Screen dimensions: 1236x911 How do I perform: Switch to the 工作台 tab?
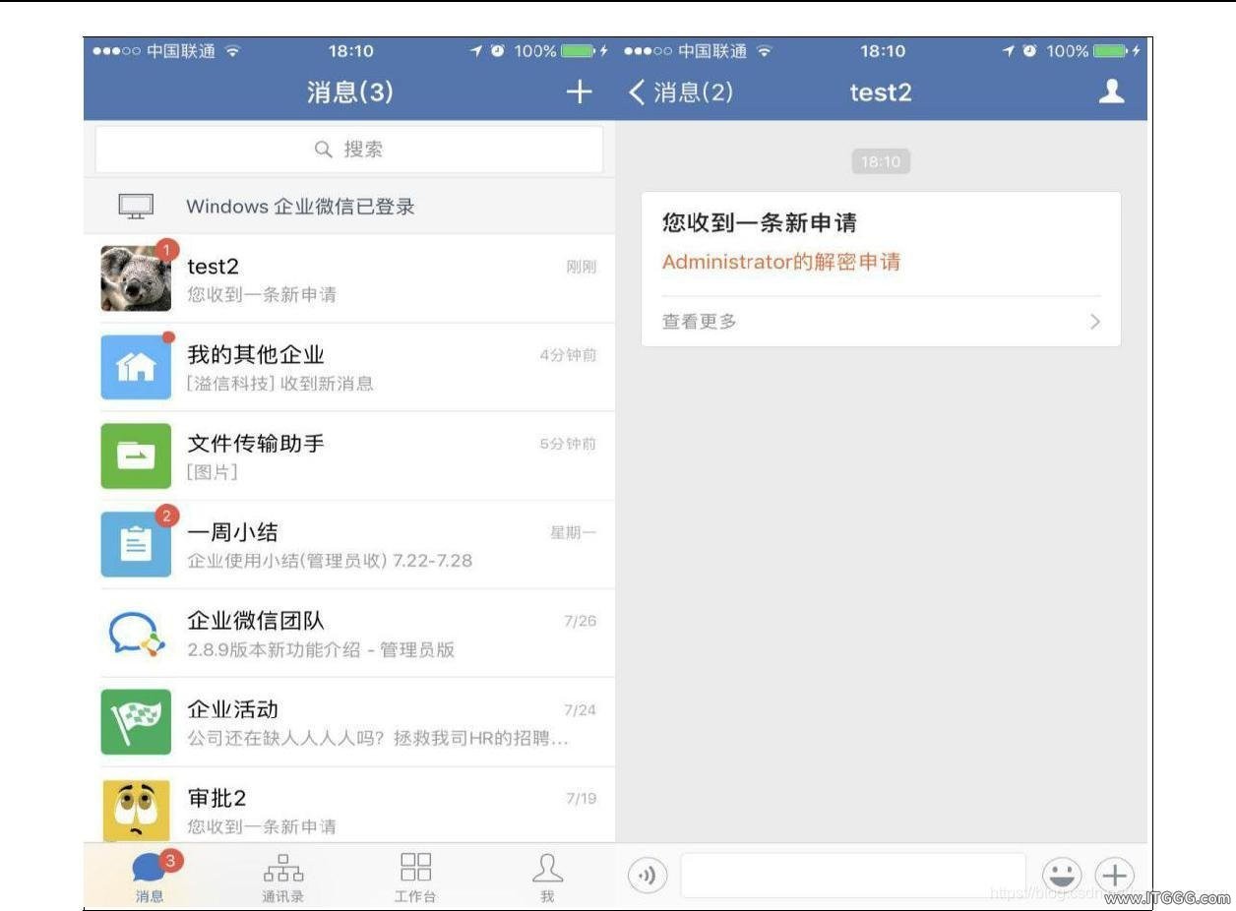tap(415, 878)
